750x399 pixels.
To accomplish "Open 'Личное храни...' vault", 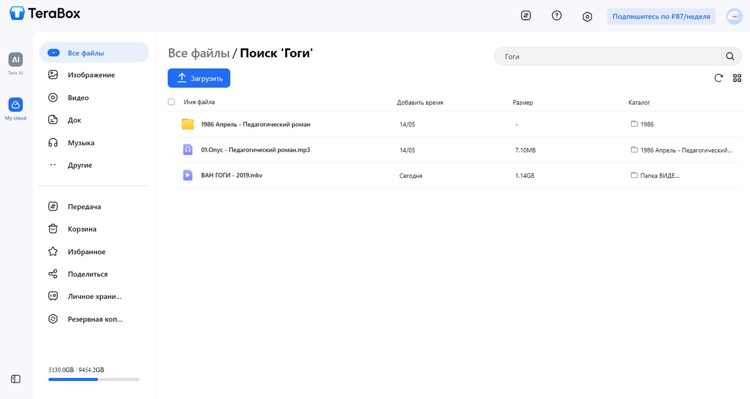I will point(94,296).
